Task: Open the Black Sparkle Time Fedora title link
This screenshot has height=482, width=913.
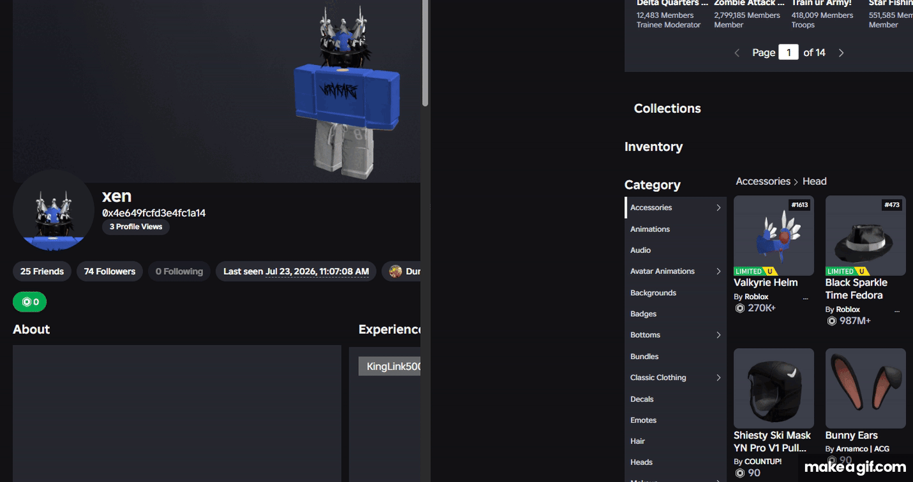Action: [856, 289]
